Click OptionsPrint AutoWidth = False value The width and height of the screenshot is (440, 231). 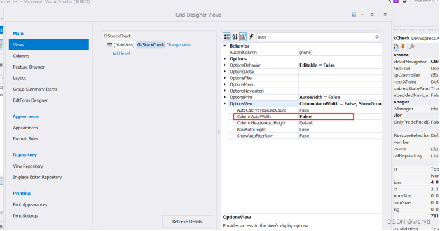(320, 98)
